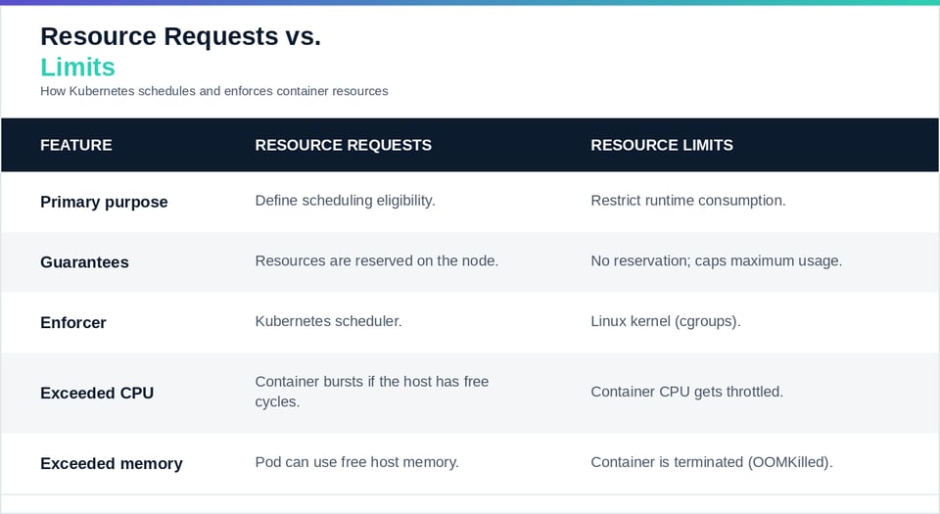Select the 'Kubernetes scheduler' cell
The width and height of the screenshot is (940, 514).
[329, 322]
